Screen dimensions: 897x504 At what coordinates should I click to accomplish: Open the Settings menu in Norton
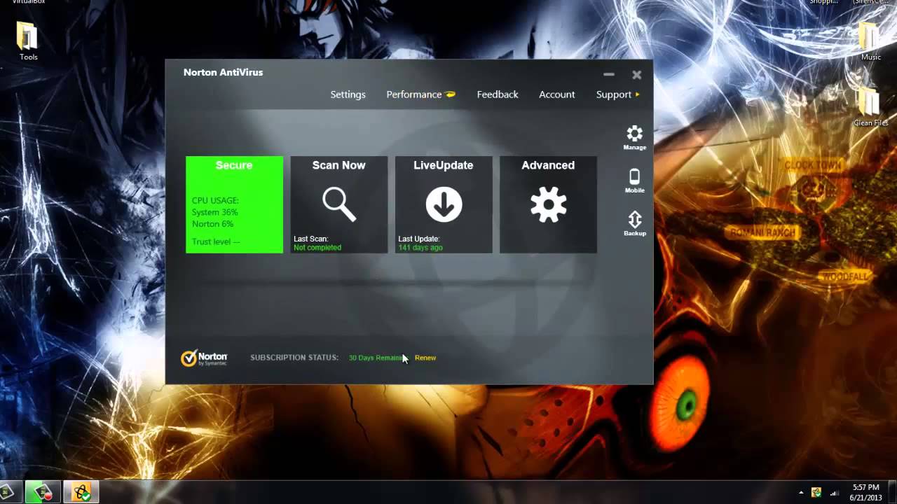tap(348, 94)
